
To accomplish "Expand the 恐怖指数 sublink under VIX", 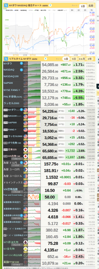I will tap(17, 192).
